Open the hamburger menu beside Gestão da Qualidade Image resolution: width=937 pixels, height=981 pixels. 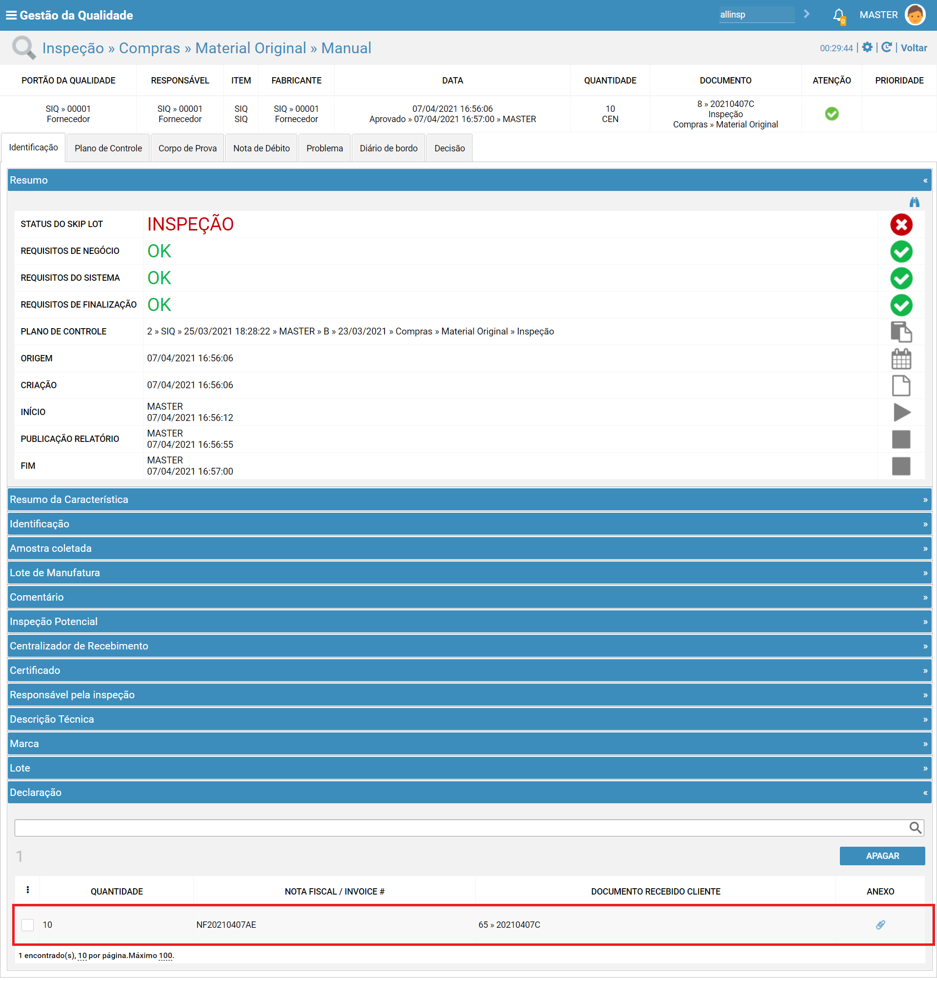pyautogui.click(x=11, y=15)
